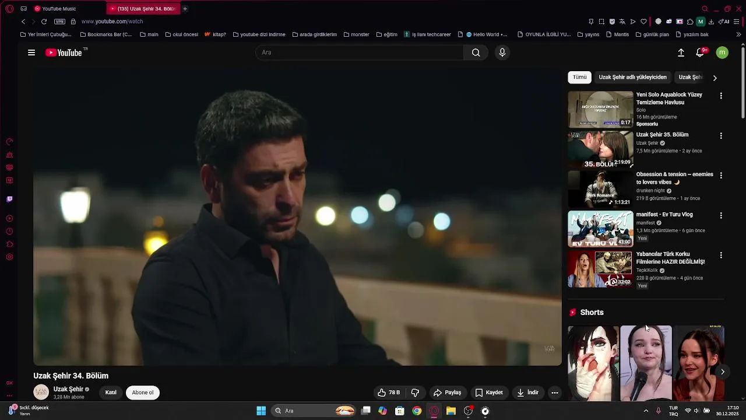Click the YouTube page vertical scrollbar
Viewport: 746px width, 420px height.
point(743,82)
